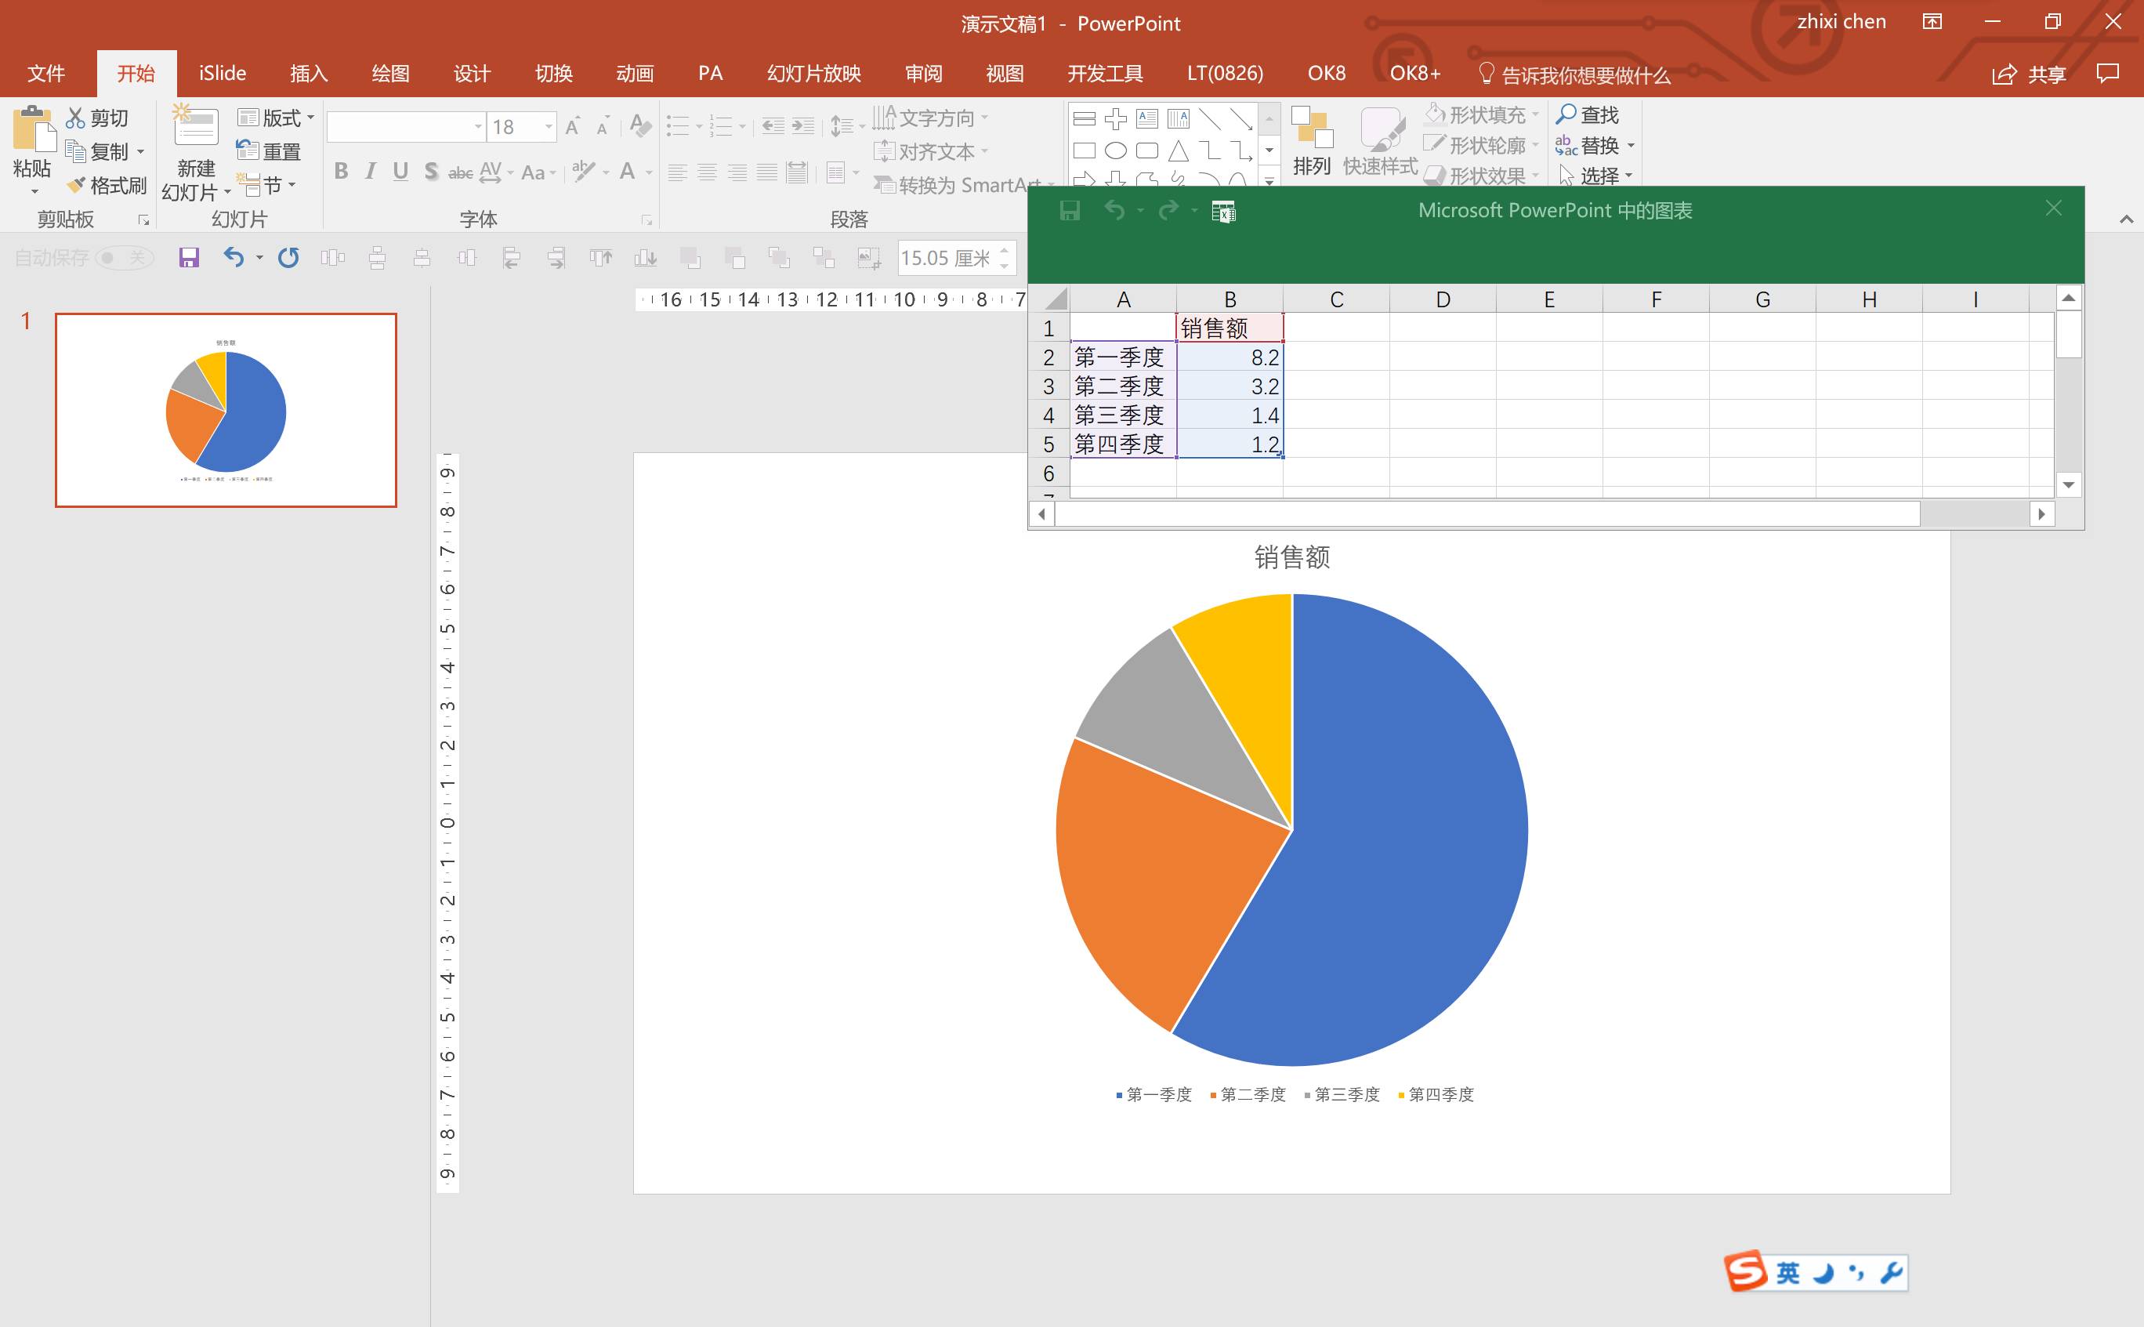Expand the Select (选择) dropdown
The width and height of the screenshot is (2144, 1327).
(x=1628, y=176)
